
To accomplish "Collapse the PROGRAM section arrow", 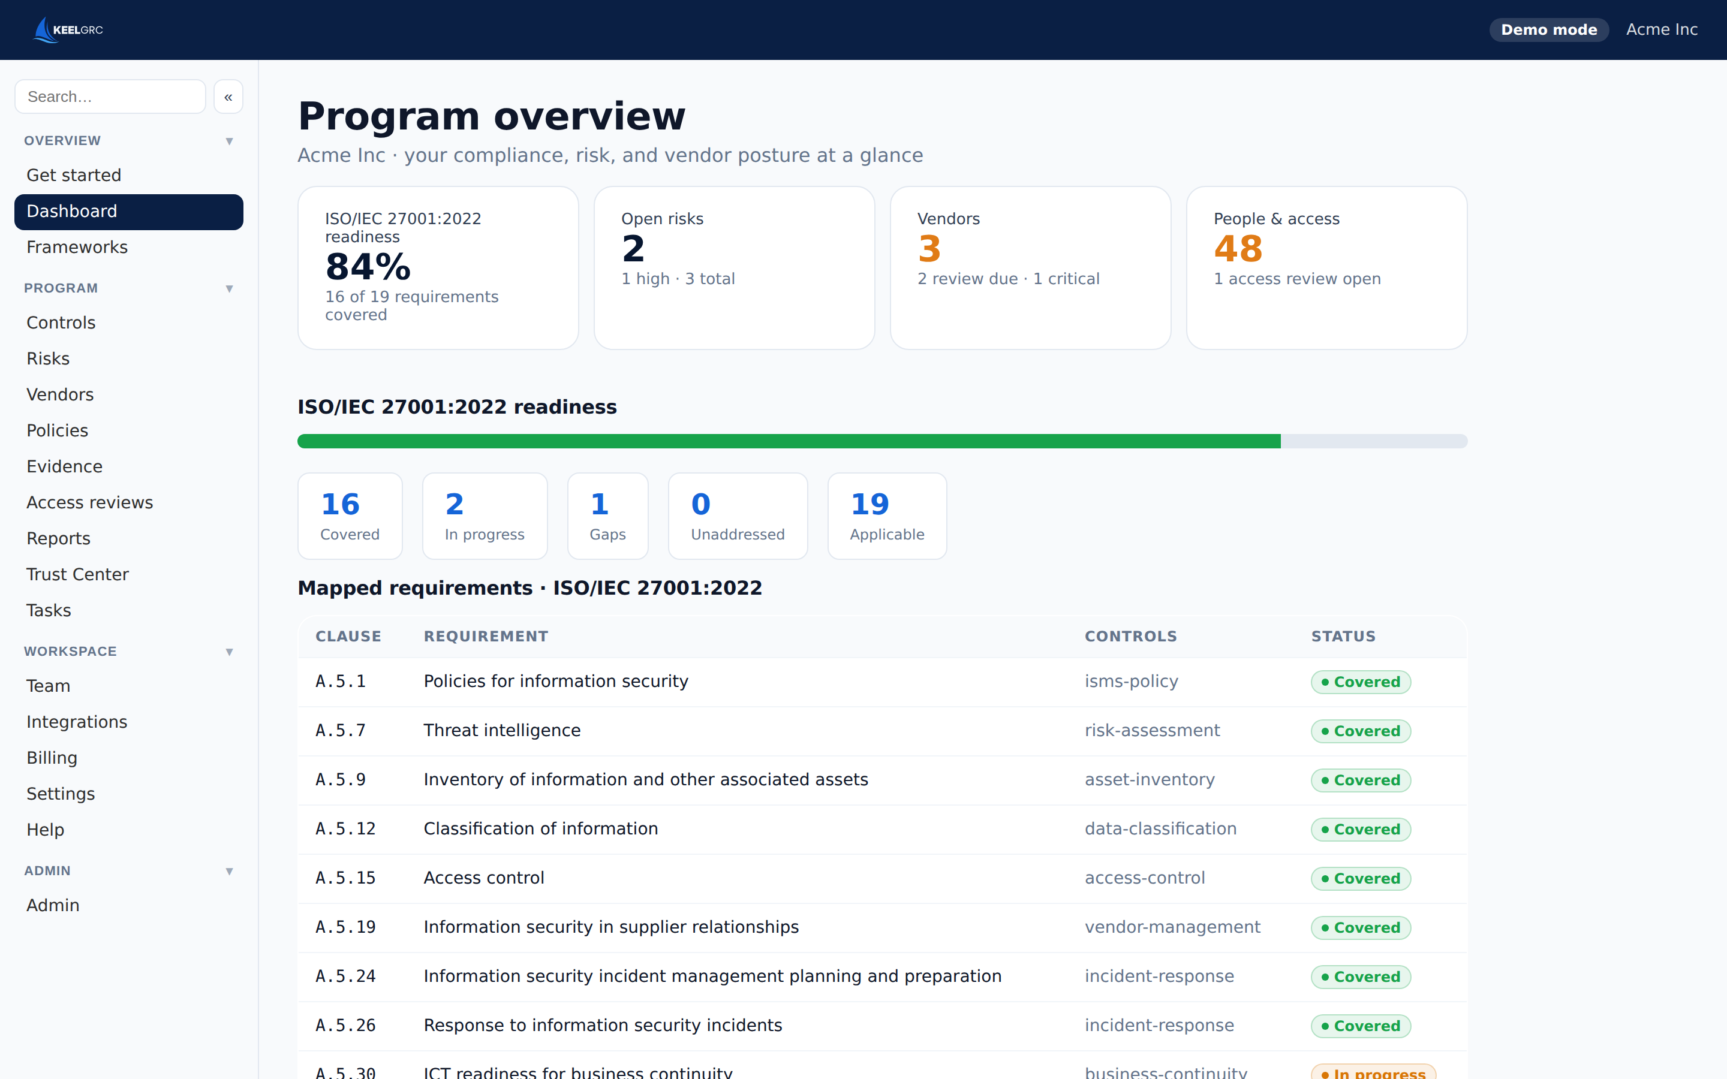I will pyautogui.click(x=229, y=288).
